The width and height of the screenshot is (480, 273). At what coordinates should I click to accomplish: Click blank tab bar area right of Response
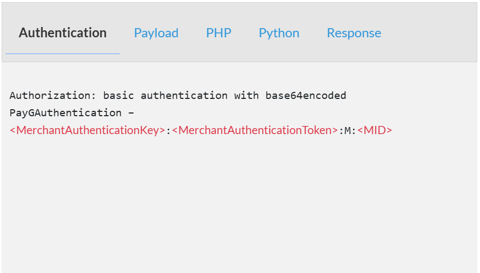(x=429, y=32)
